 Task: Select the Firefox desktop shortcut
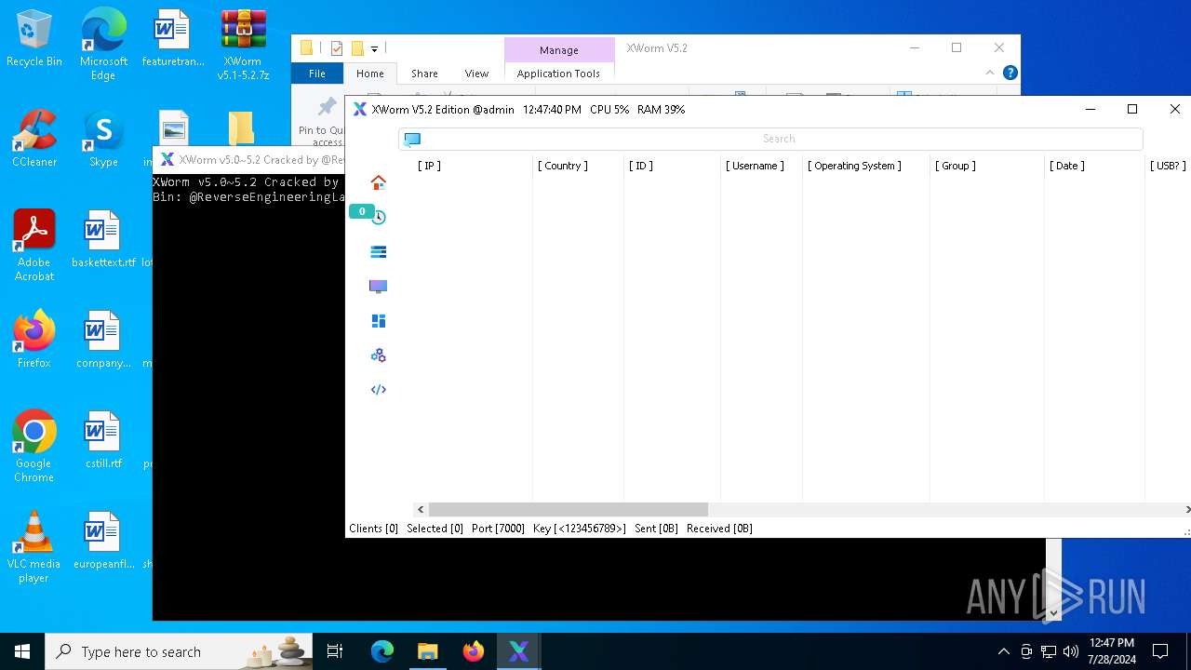click(x=34, y=340)
